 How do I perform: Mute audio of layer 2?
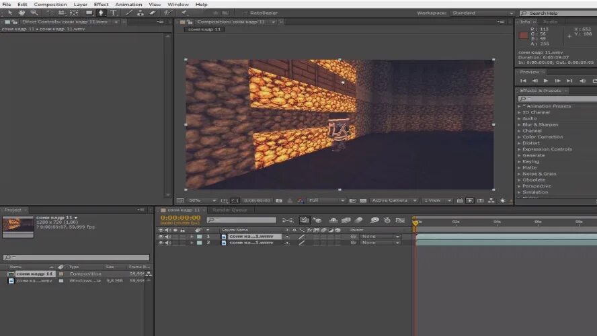click(167, 243)
